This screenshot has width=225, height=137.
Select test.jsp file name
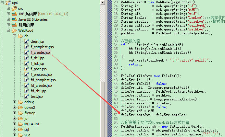(37, 97)
